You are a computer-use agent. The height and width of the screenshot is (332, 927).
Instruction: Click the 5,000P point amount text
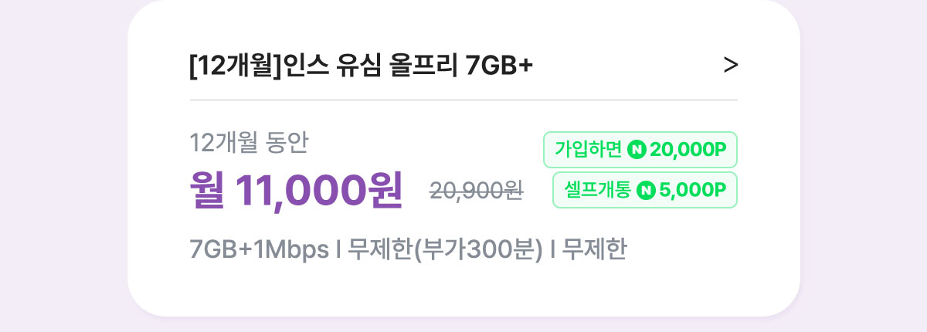click(693, 190)
